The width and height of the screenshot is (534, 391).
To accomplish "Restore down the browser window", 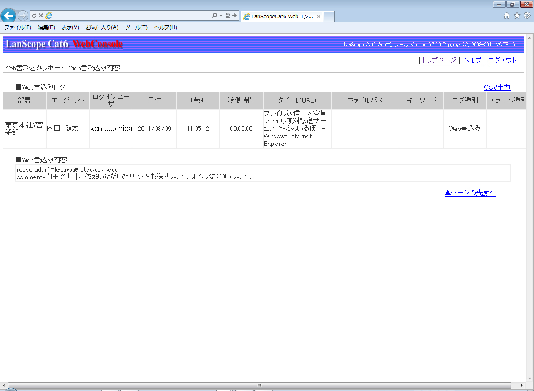I will [512, 4].
